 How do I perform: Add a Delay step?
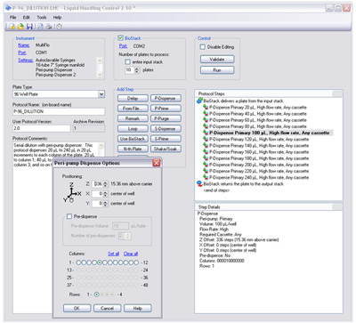tap(133, 98)
